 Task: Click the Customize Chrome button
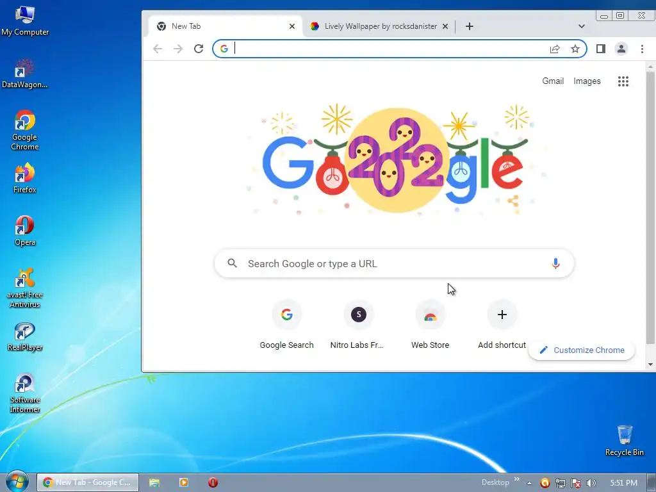582,350
